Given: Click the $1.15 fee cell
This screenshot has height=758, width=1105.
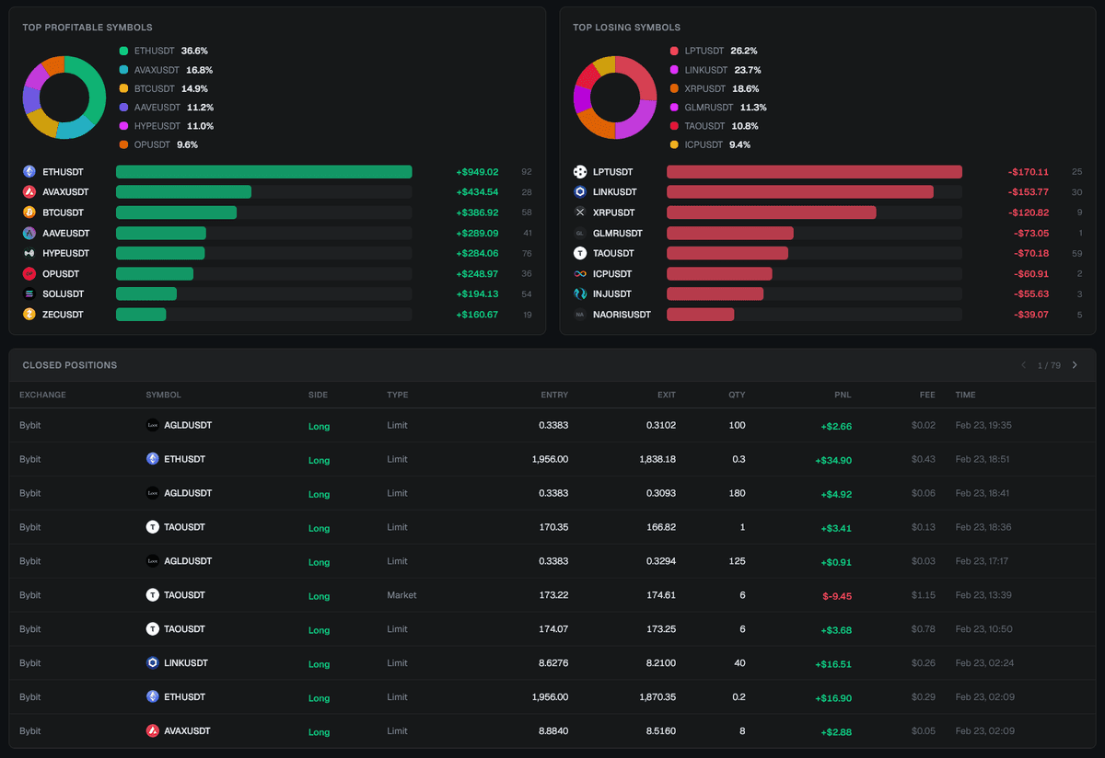Looking at the screenshot, I should pos(923,595).
